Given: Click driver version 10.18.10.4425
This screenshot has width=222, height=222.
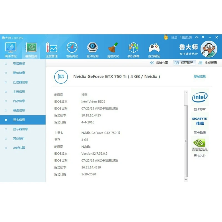Looking at the screenshot, I should [91, 115].
